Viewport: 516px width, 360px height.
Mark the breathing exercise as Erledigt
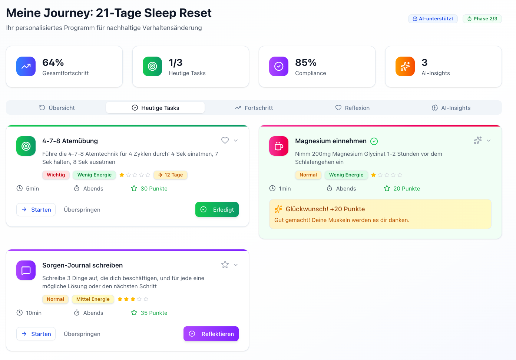(217, 209)
